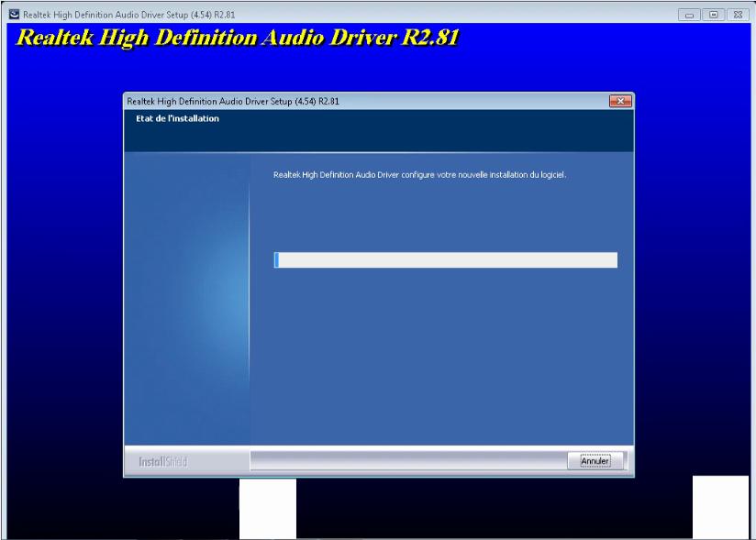Maximize the outer Realtek setup window
This screenshot has height=540, width=756.
pos(713,15)
